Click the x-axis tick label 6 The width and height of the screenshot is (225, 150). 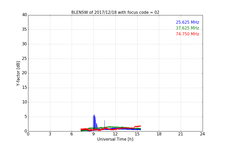tap(72, 134)
